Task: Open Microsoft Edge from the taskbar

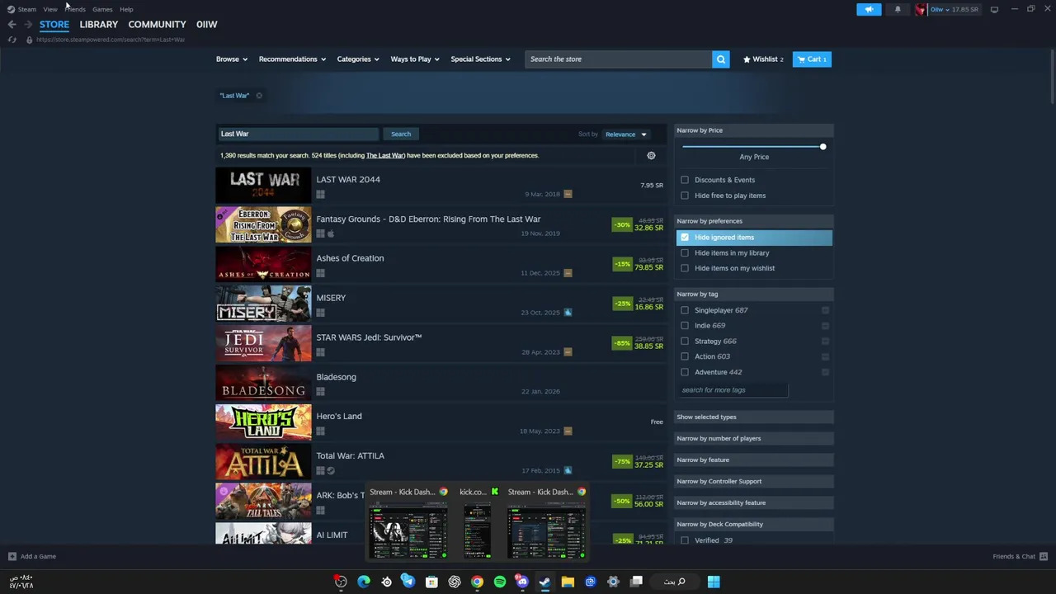Action: 364,582
